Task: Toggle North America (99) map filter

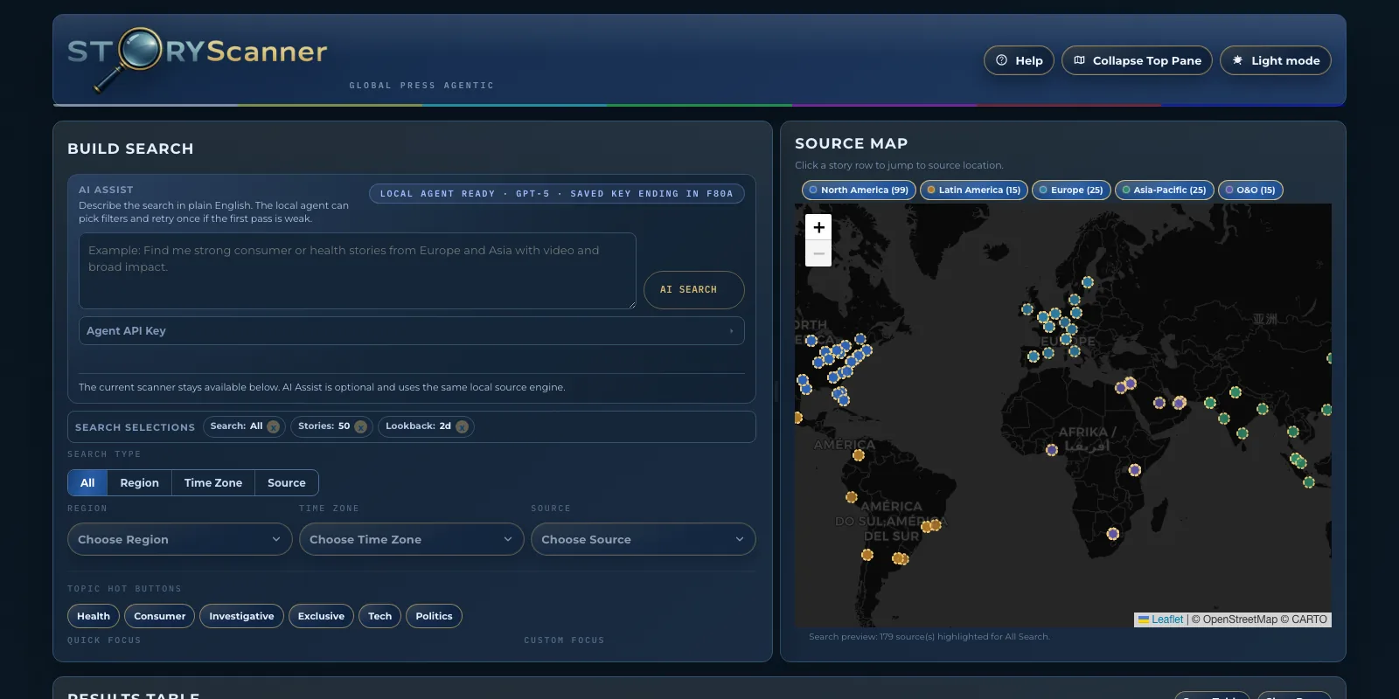Action: 859,190
